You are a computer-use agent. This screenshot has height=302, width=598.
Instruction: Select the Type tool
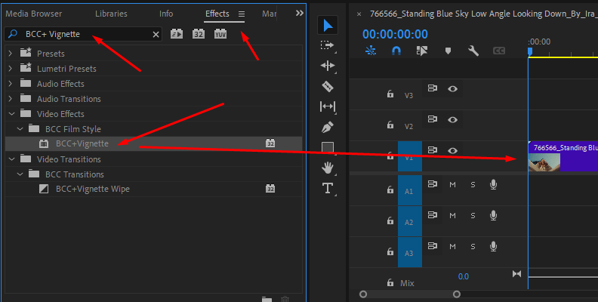point(328,188)
